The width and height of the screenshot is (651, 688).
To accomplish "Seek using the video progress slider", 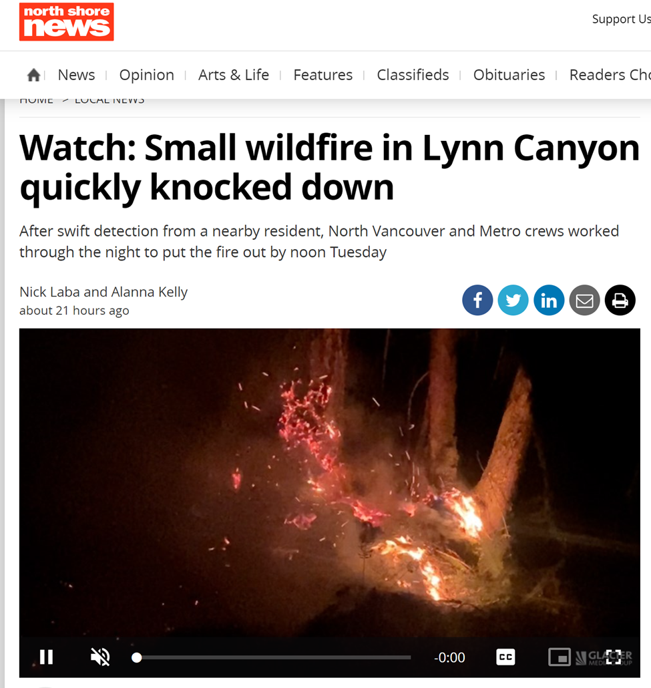I will point(272,657).
